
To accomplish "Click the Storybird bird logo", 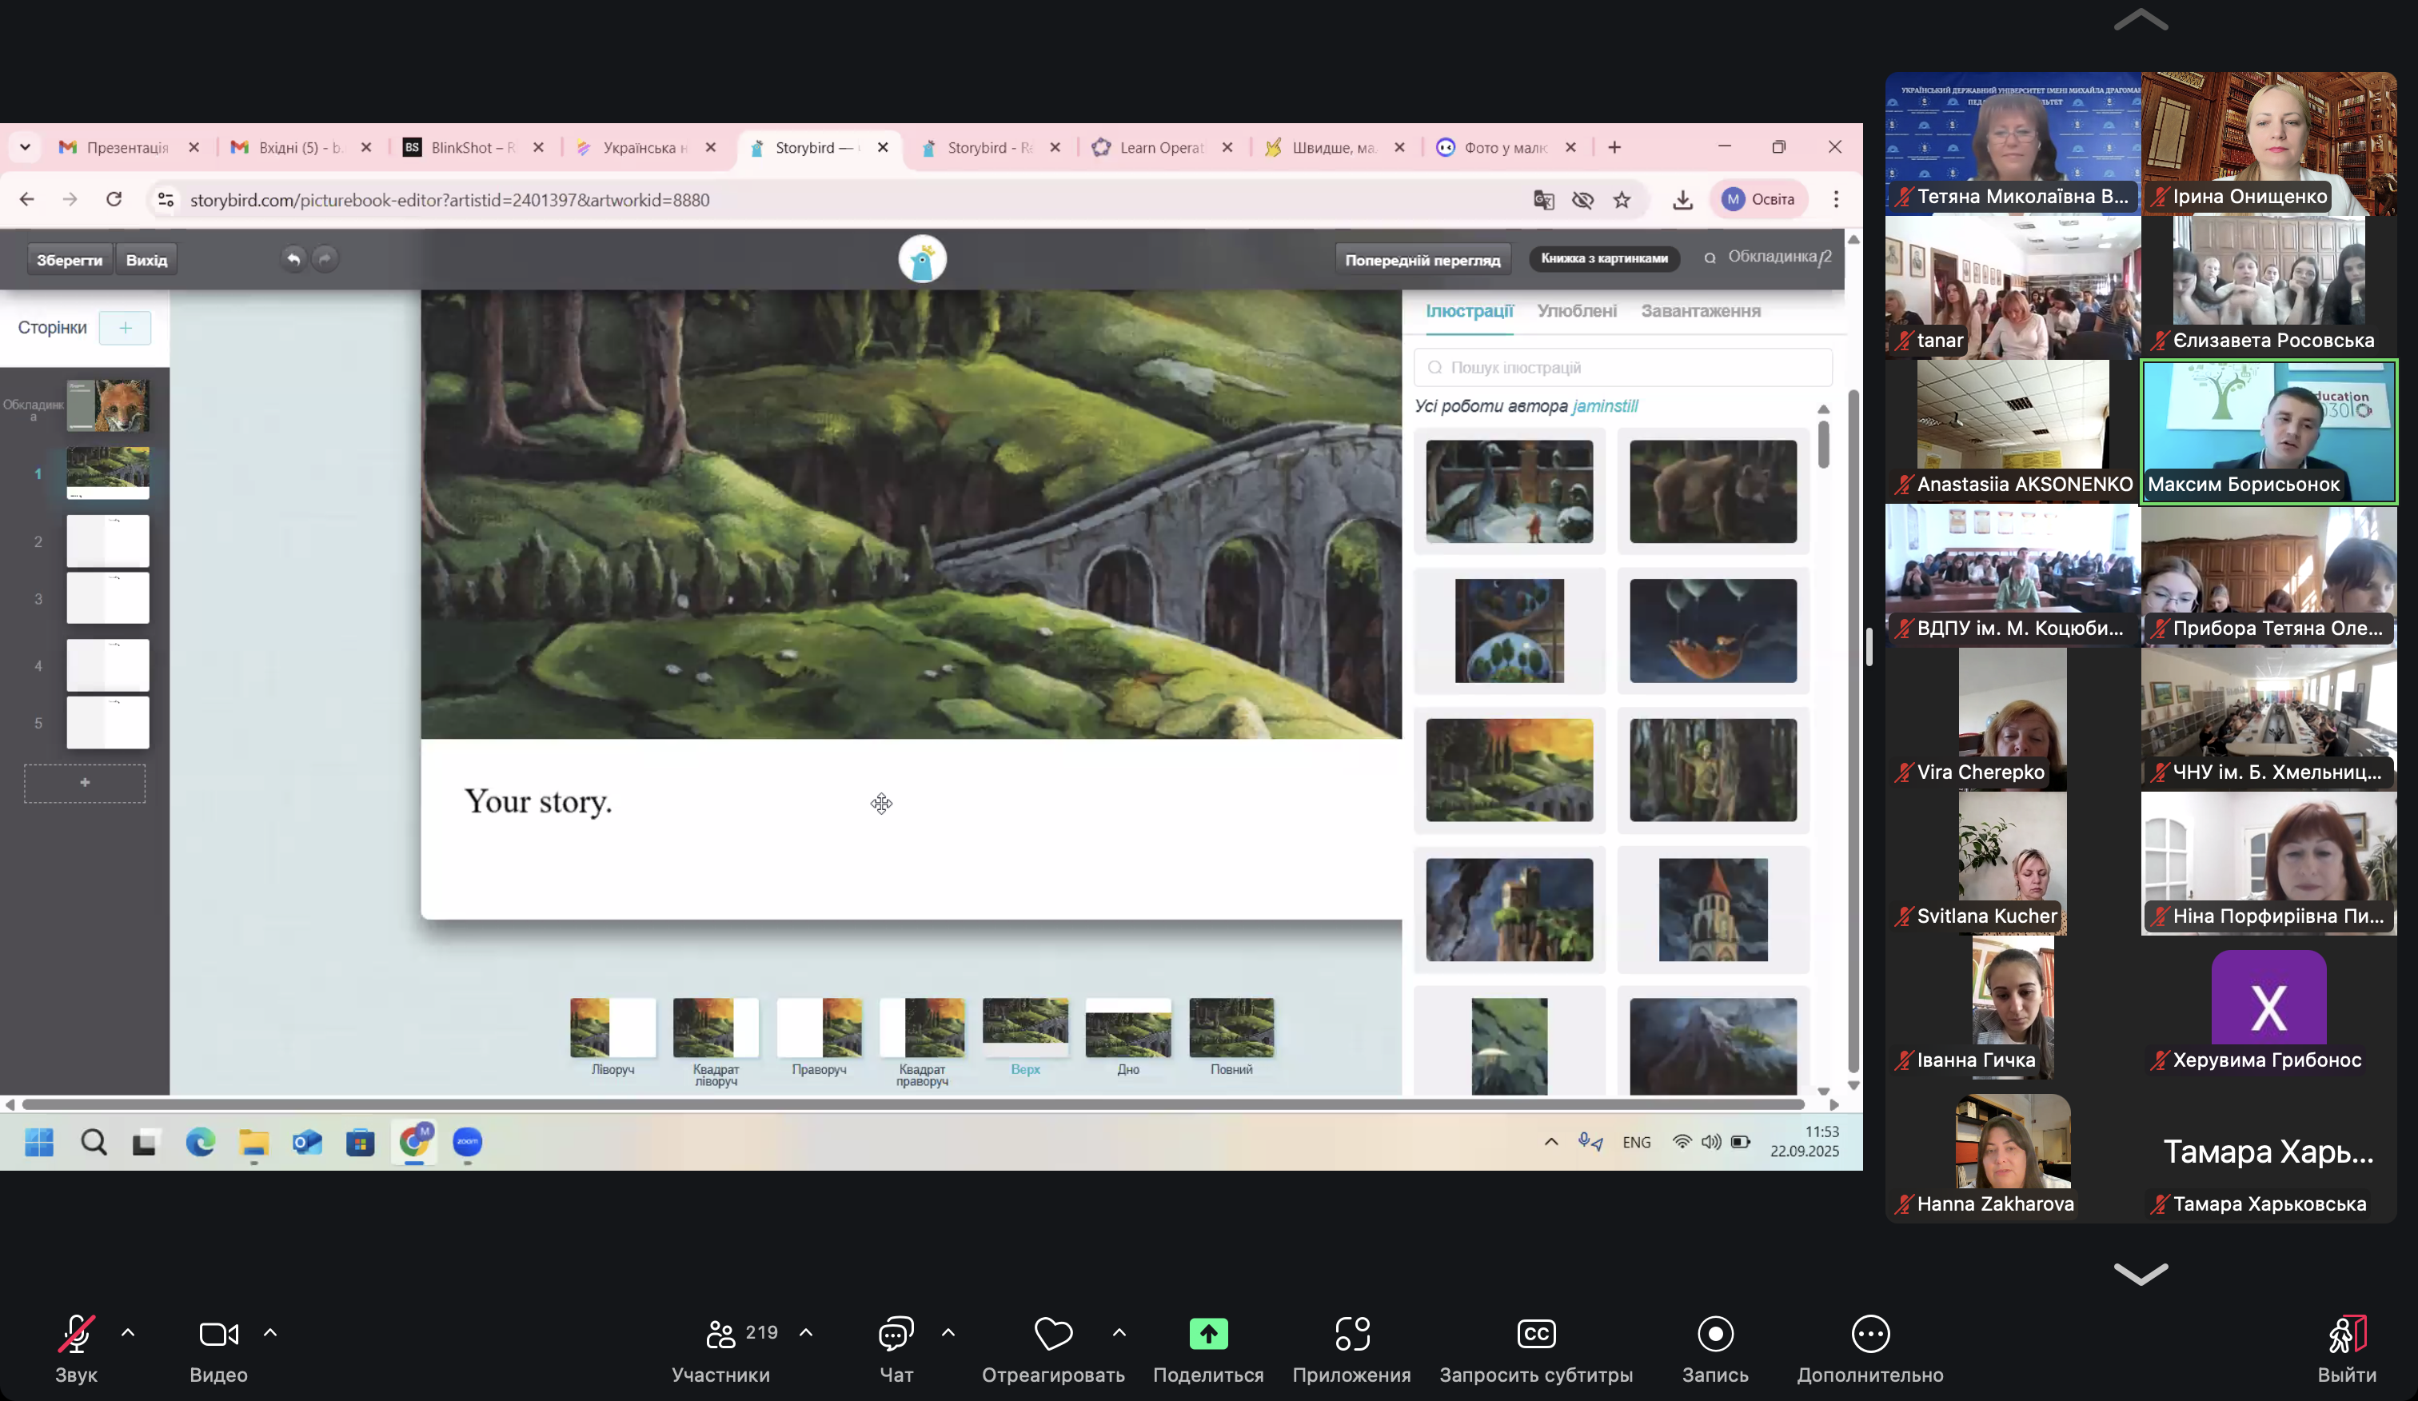I will 922,260.
